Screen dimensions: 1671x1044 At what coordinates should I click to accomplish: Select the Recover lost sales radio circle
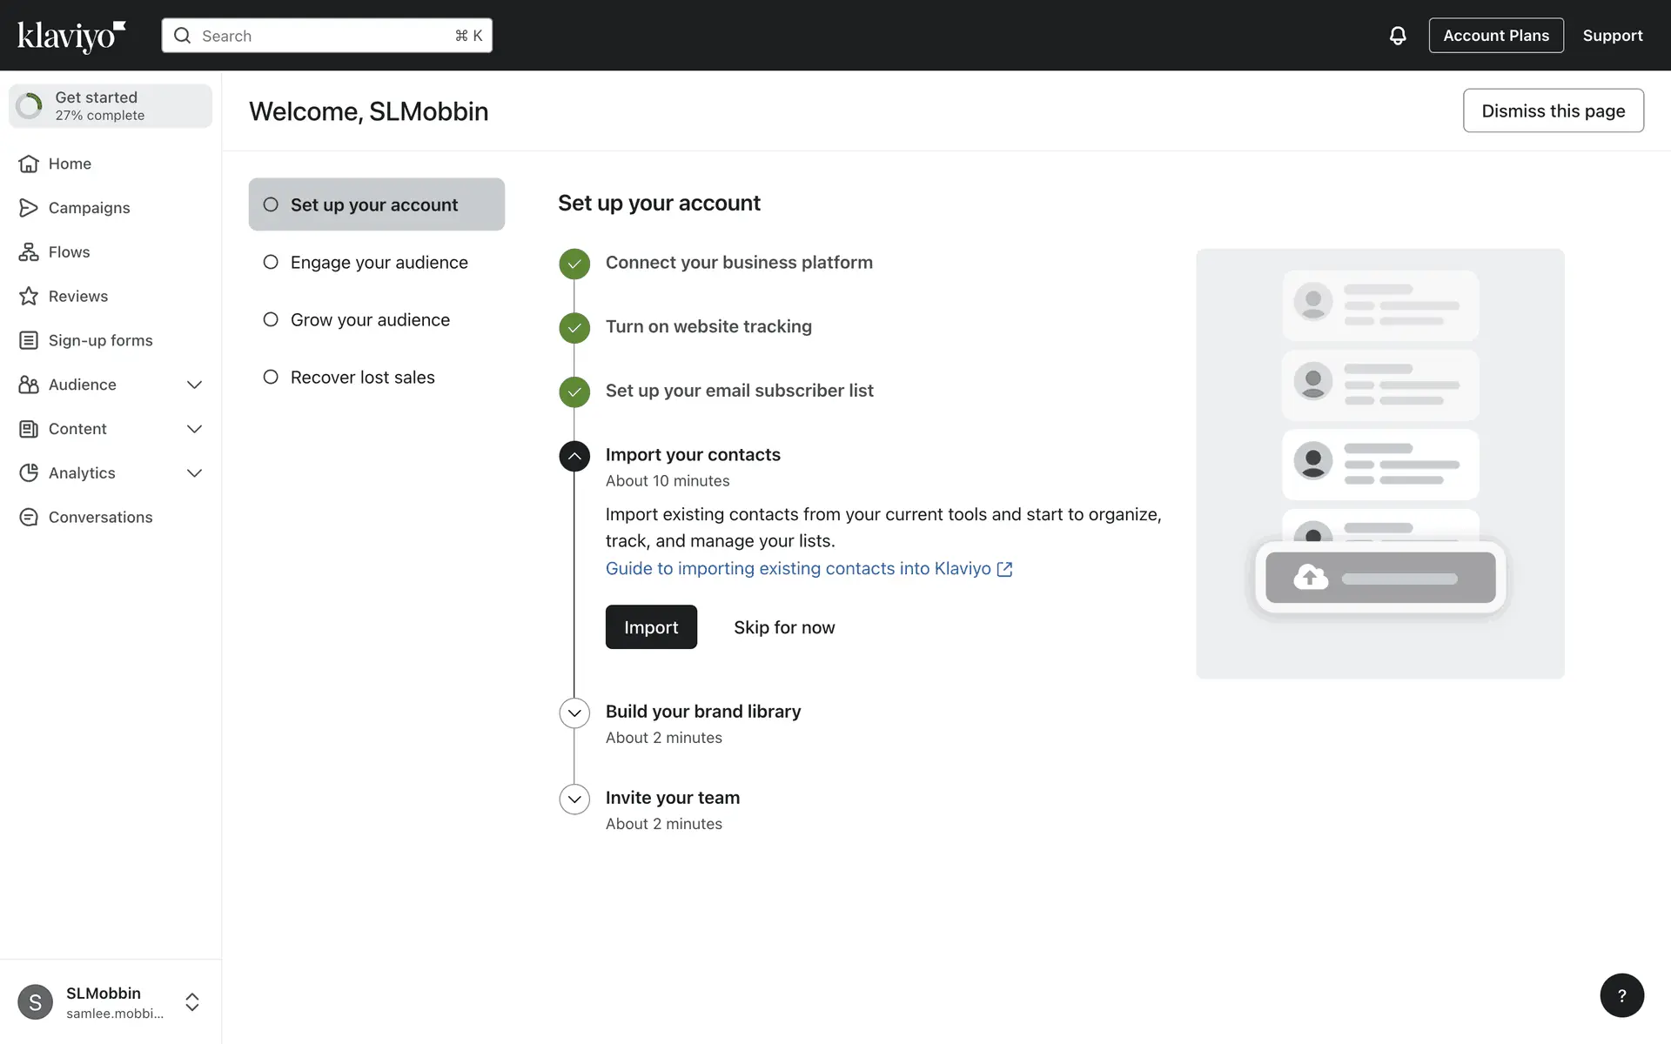[271, 377]
